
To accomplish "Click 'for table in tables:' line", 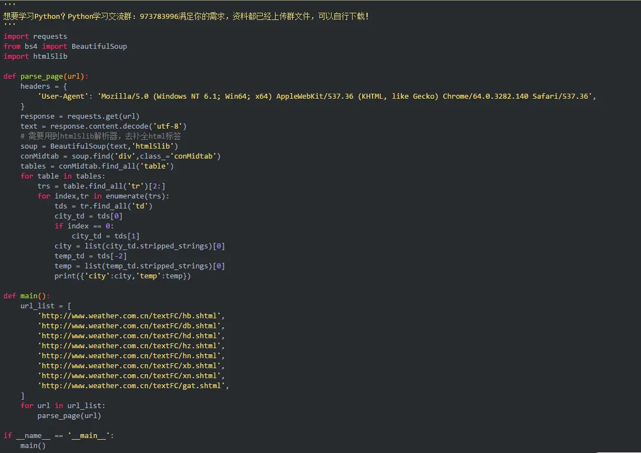I will [x=63, y=176].
